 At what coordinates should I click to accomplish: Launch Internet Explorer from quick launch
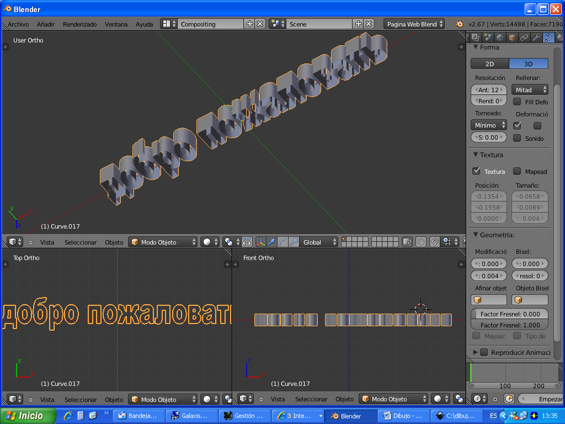[x=68, y=416]
